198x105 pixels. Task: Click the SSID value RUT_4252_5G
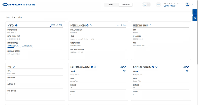pyautogui.click(x=138, y=74)
